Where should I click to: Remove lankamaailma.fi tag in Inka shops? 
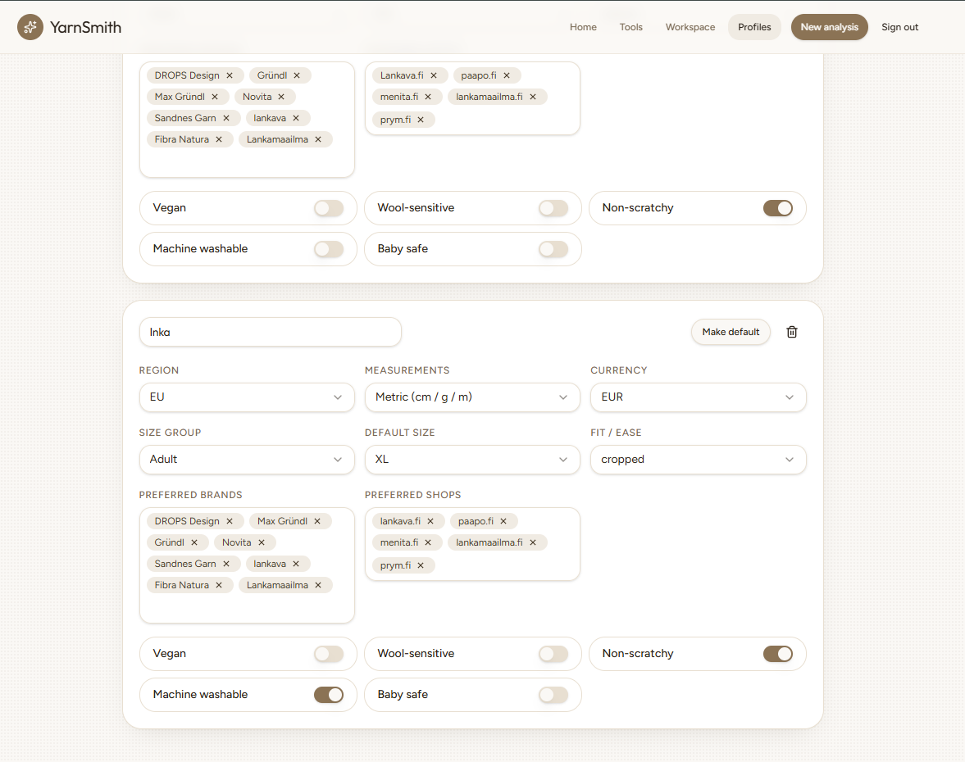coord(533,542)
